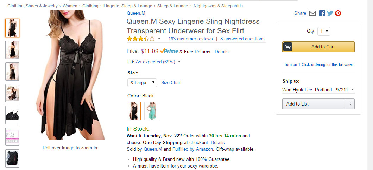Open the X-Large size dropdown

(x=142, y=83)
